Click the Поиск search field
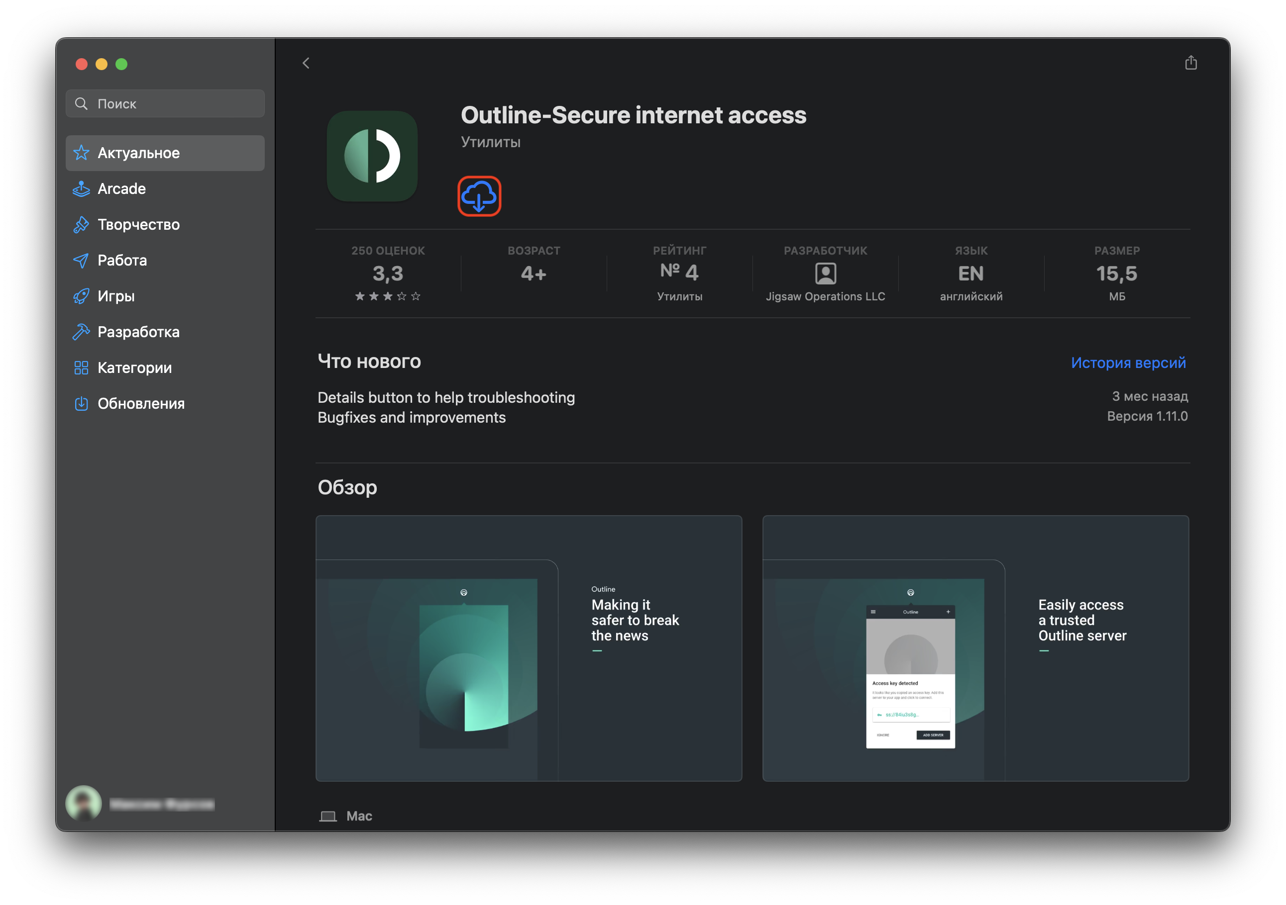This screenshot has height=905, width=1286. click(165, 103)
